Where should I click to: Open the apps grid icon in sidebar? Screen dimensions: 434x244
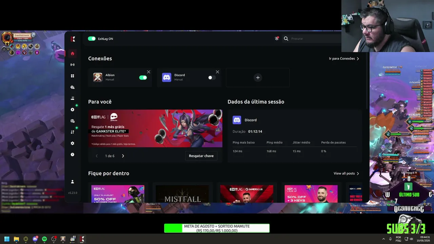click(x=72, y=76)
